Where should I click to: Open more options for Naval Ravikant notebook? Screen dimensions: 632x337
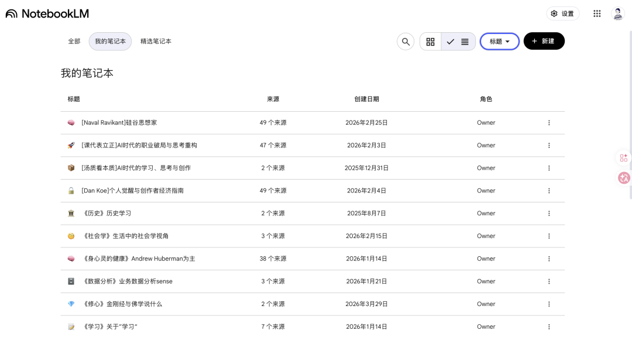[548, 122]
